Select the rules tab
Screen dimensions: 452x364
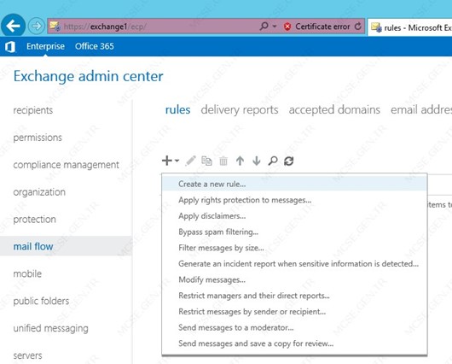point(177,110)
